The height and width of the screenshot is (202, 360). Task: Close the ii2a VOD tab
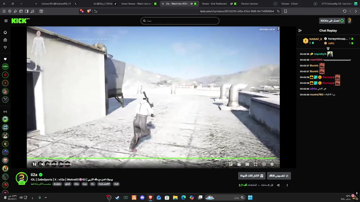[163, 4]
